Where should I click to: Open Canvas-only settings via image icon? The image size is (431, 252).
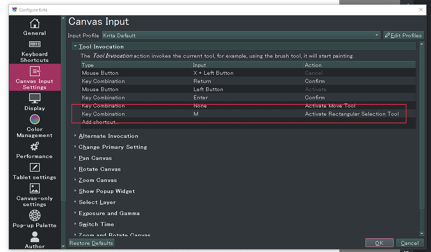click(35, 188)
